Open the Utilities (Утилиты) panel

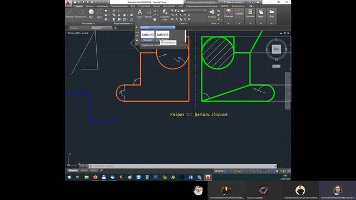pos(250,13)
